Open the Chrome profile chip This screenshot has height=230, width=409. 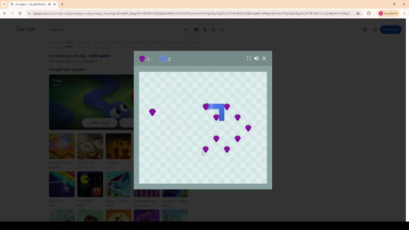pos(388,13)
